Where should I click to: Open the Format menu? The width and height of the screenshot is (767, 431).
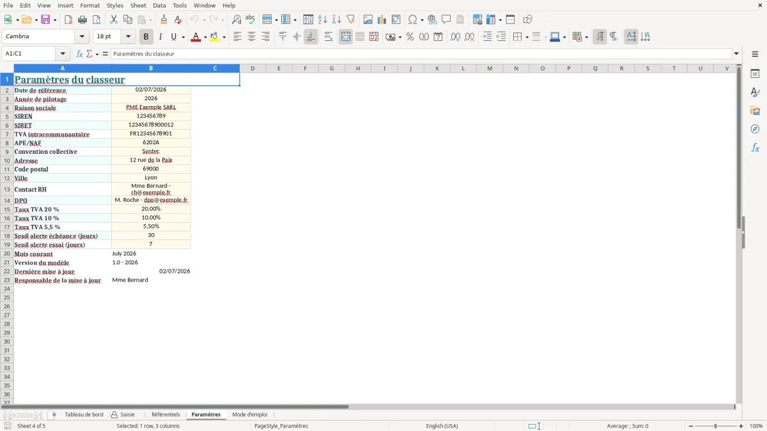click(89, 5)
